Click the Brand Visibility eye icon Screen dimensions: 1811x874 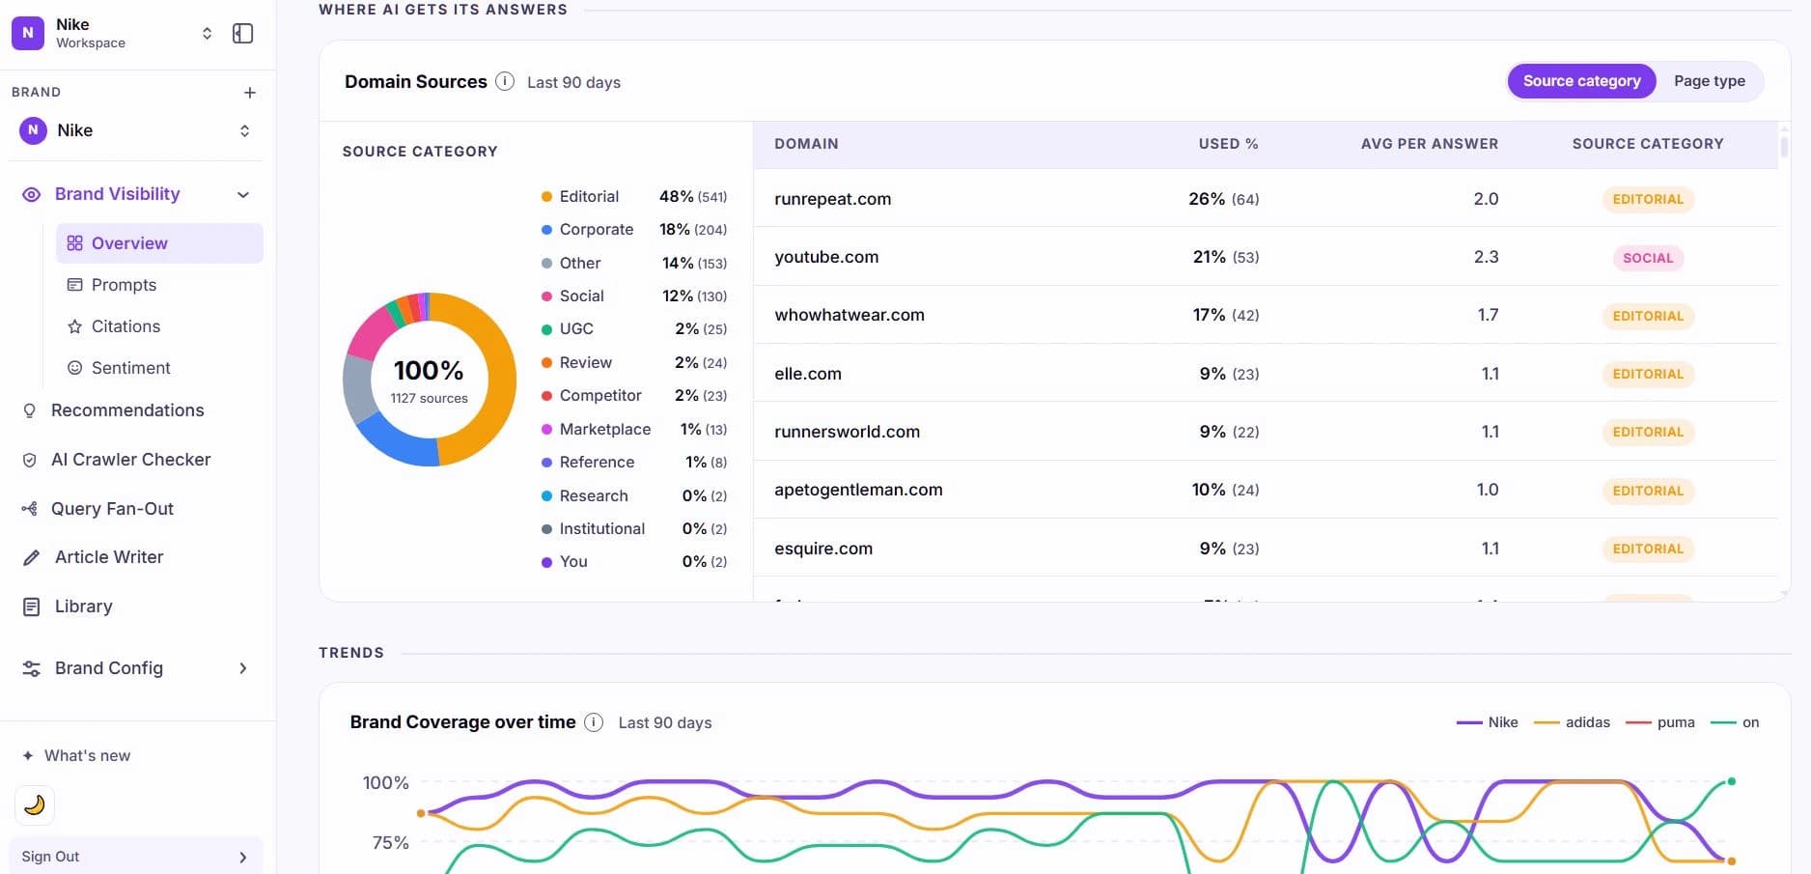point(32,195)
